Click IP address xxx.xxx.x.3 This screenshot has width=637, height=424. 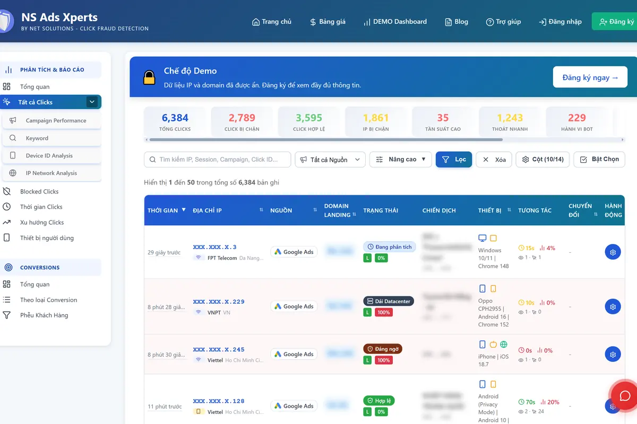point(215,247)
